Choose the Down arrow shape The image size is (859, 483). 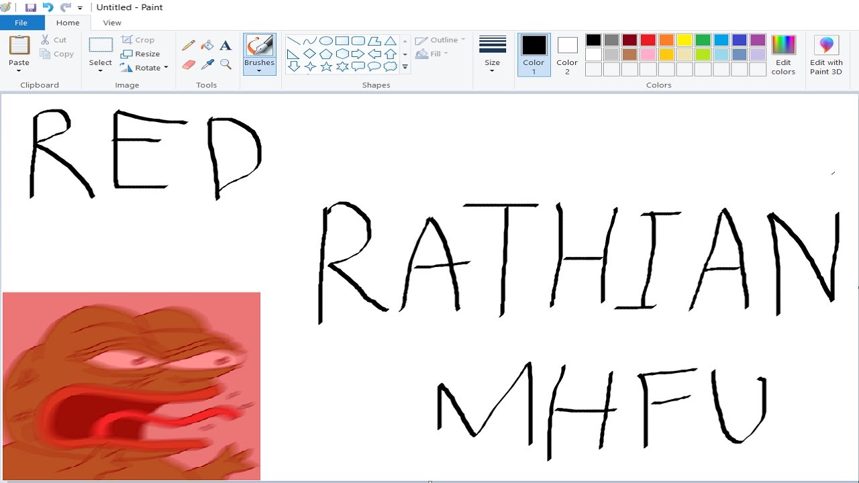294,66
